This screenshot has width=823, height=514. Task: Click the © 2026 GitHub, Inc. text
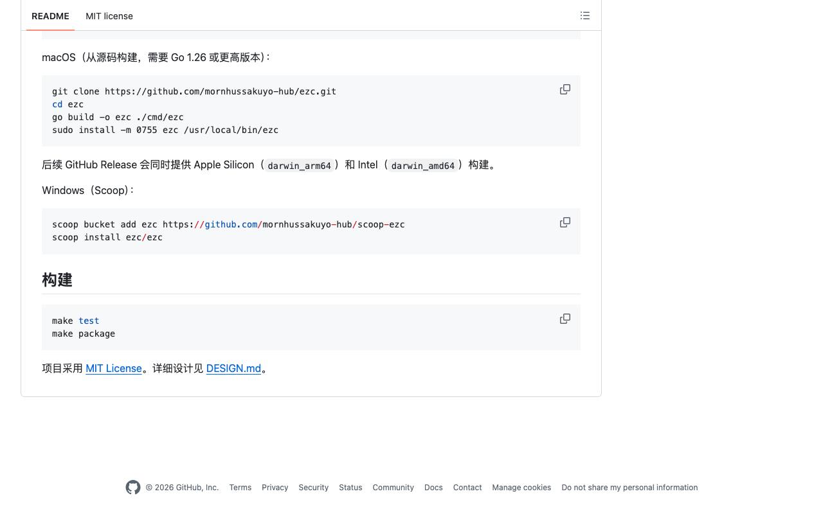coord(182,488)
